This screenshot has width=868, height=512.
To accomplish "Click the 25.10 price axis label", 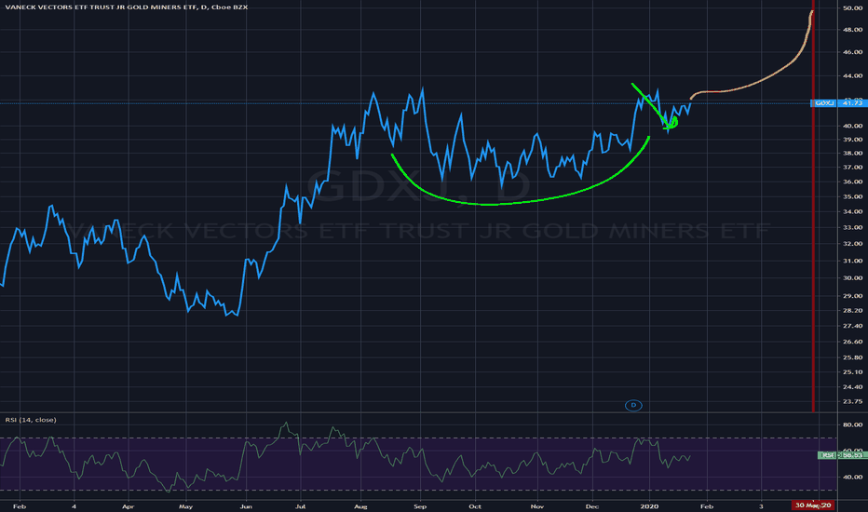I will 852,372.
